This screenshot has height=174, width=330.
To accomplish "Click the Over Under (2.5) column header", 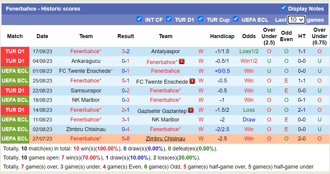I will pyautogui.click(x=269, y=36).
